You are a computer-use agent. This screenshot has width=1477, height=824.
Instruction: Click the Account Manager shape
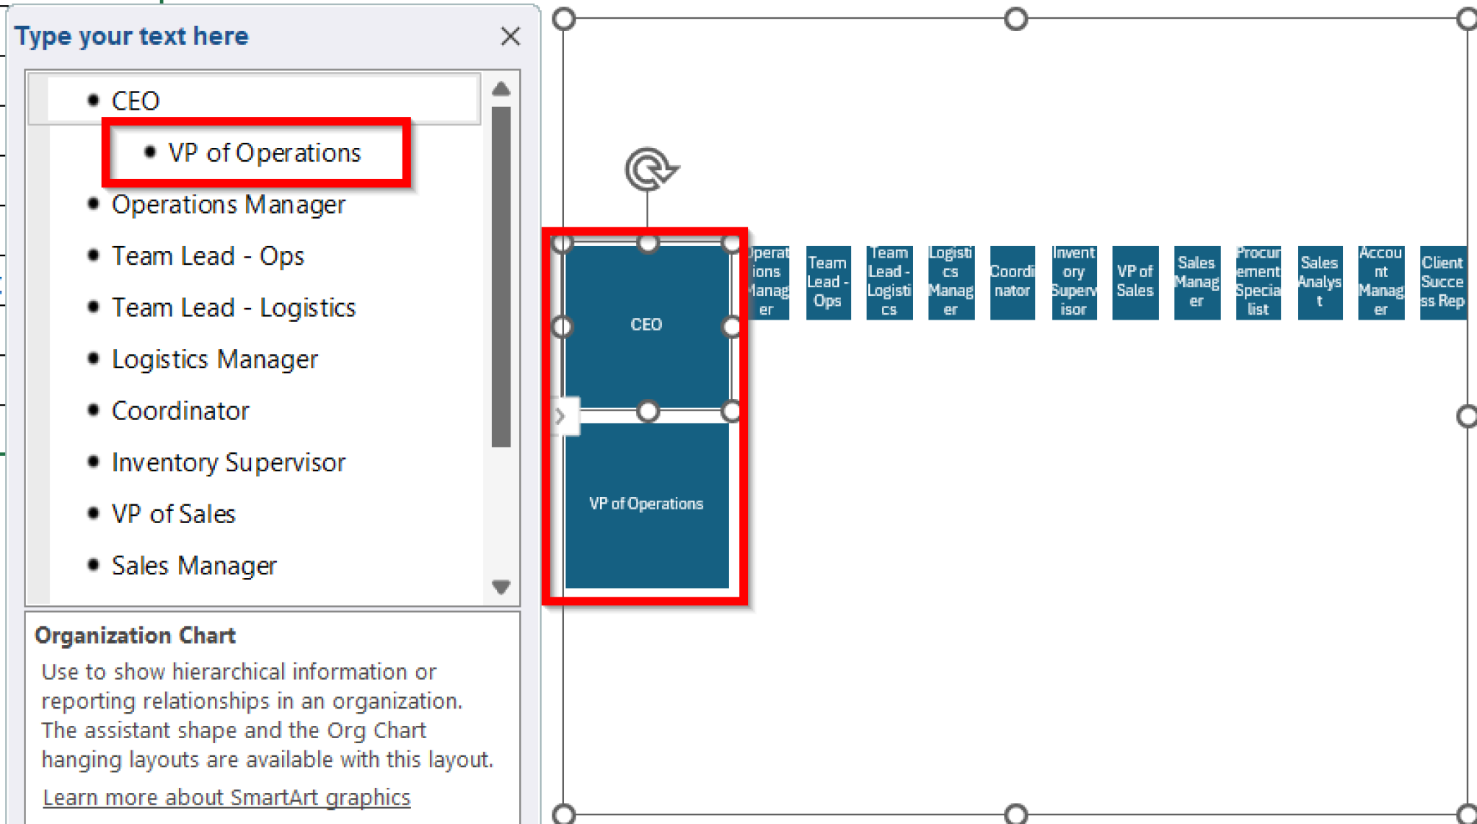pos(1380,283)
